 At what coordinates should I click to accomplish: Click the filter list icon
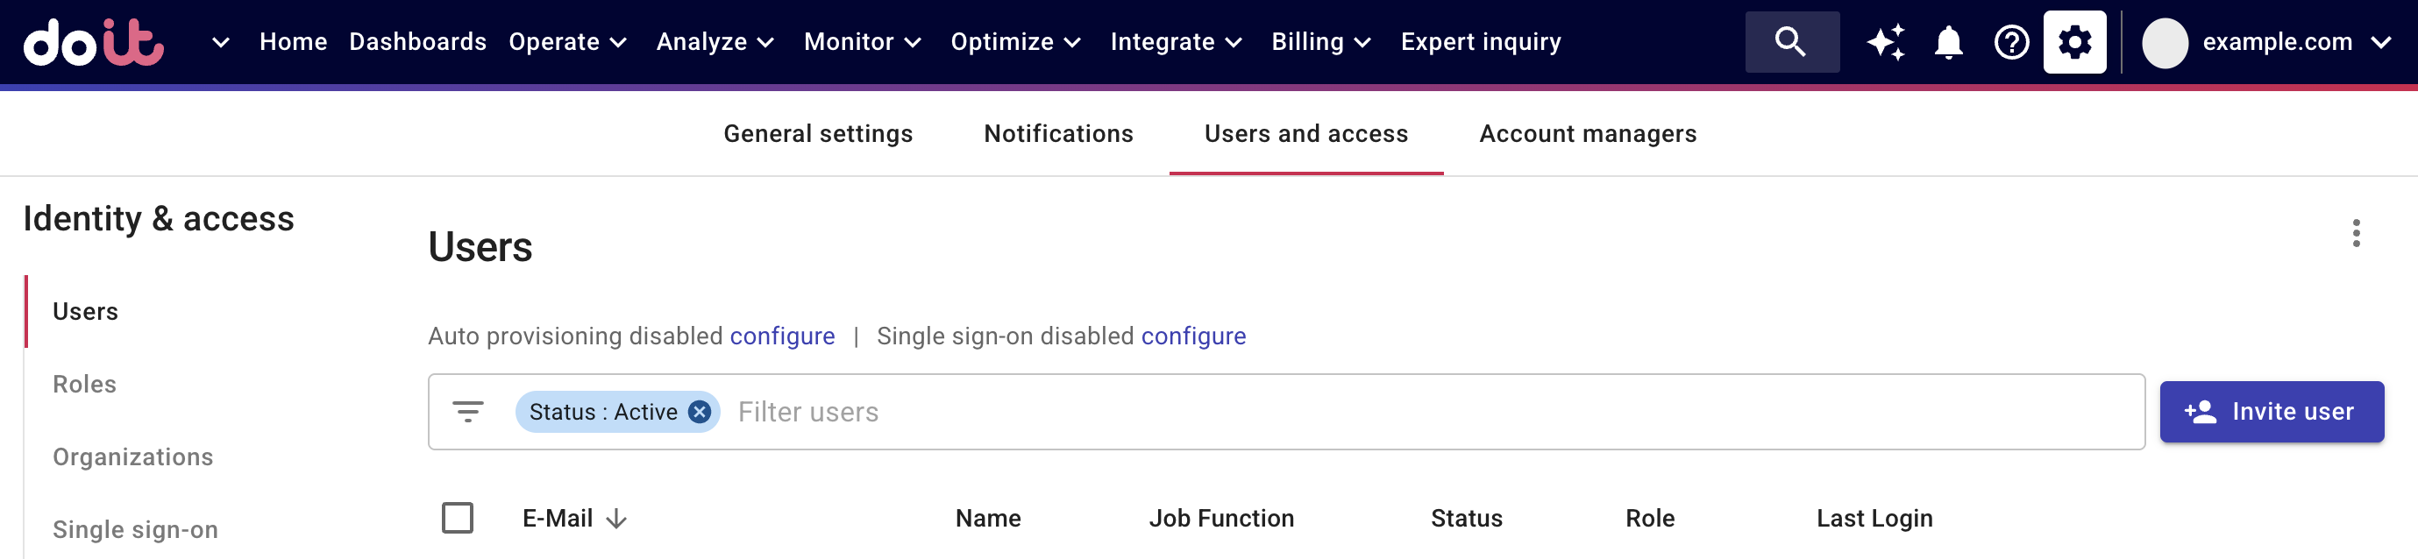coord(467,412)
